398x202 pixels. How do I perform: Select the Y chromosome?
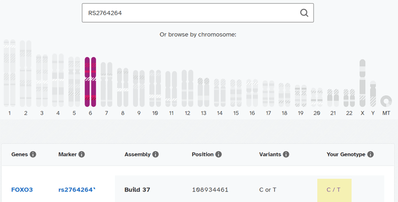373,94
